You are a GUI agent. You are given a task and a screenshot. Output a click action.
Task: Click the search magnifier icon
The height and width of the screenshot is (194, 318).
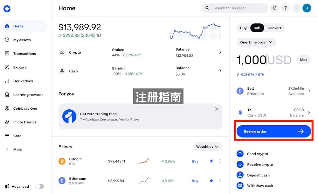pos(207,8)
